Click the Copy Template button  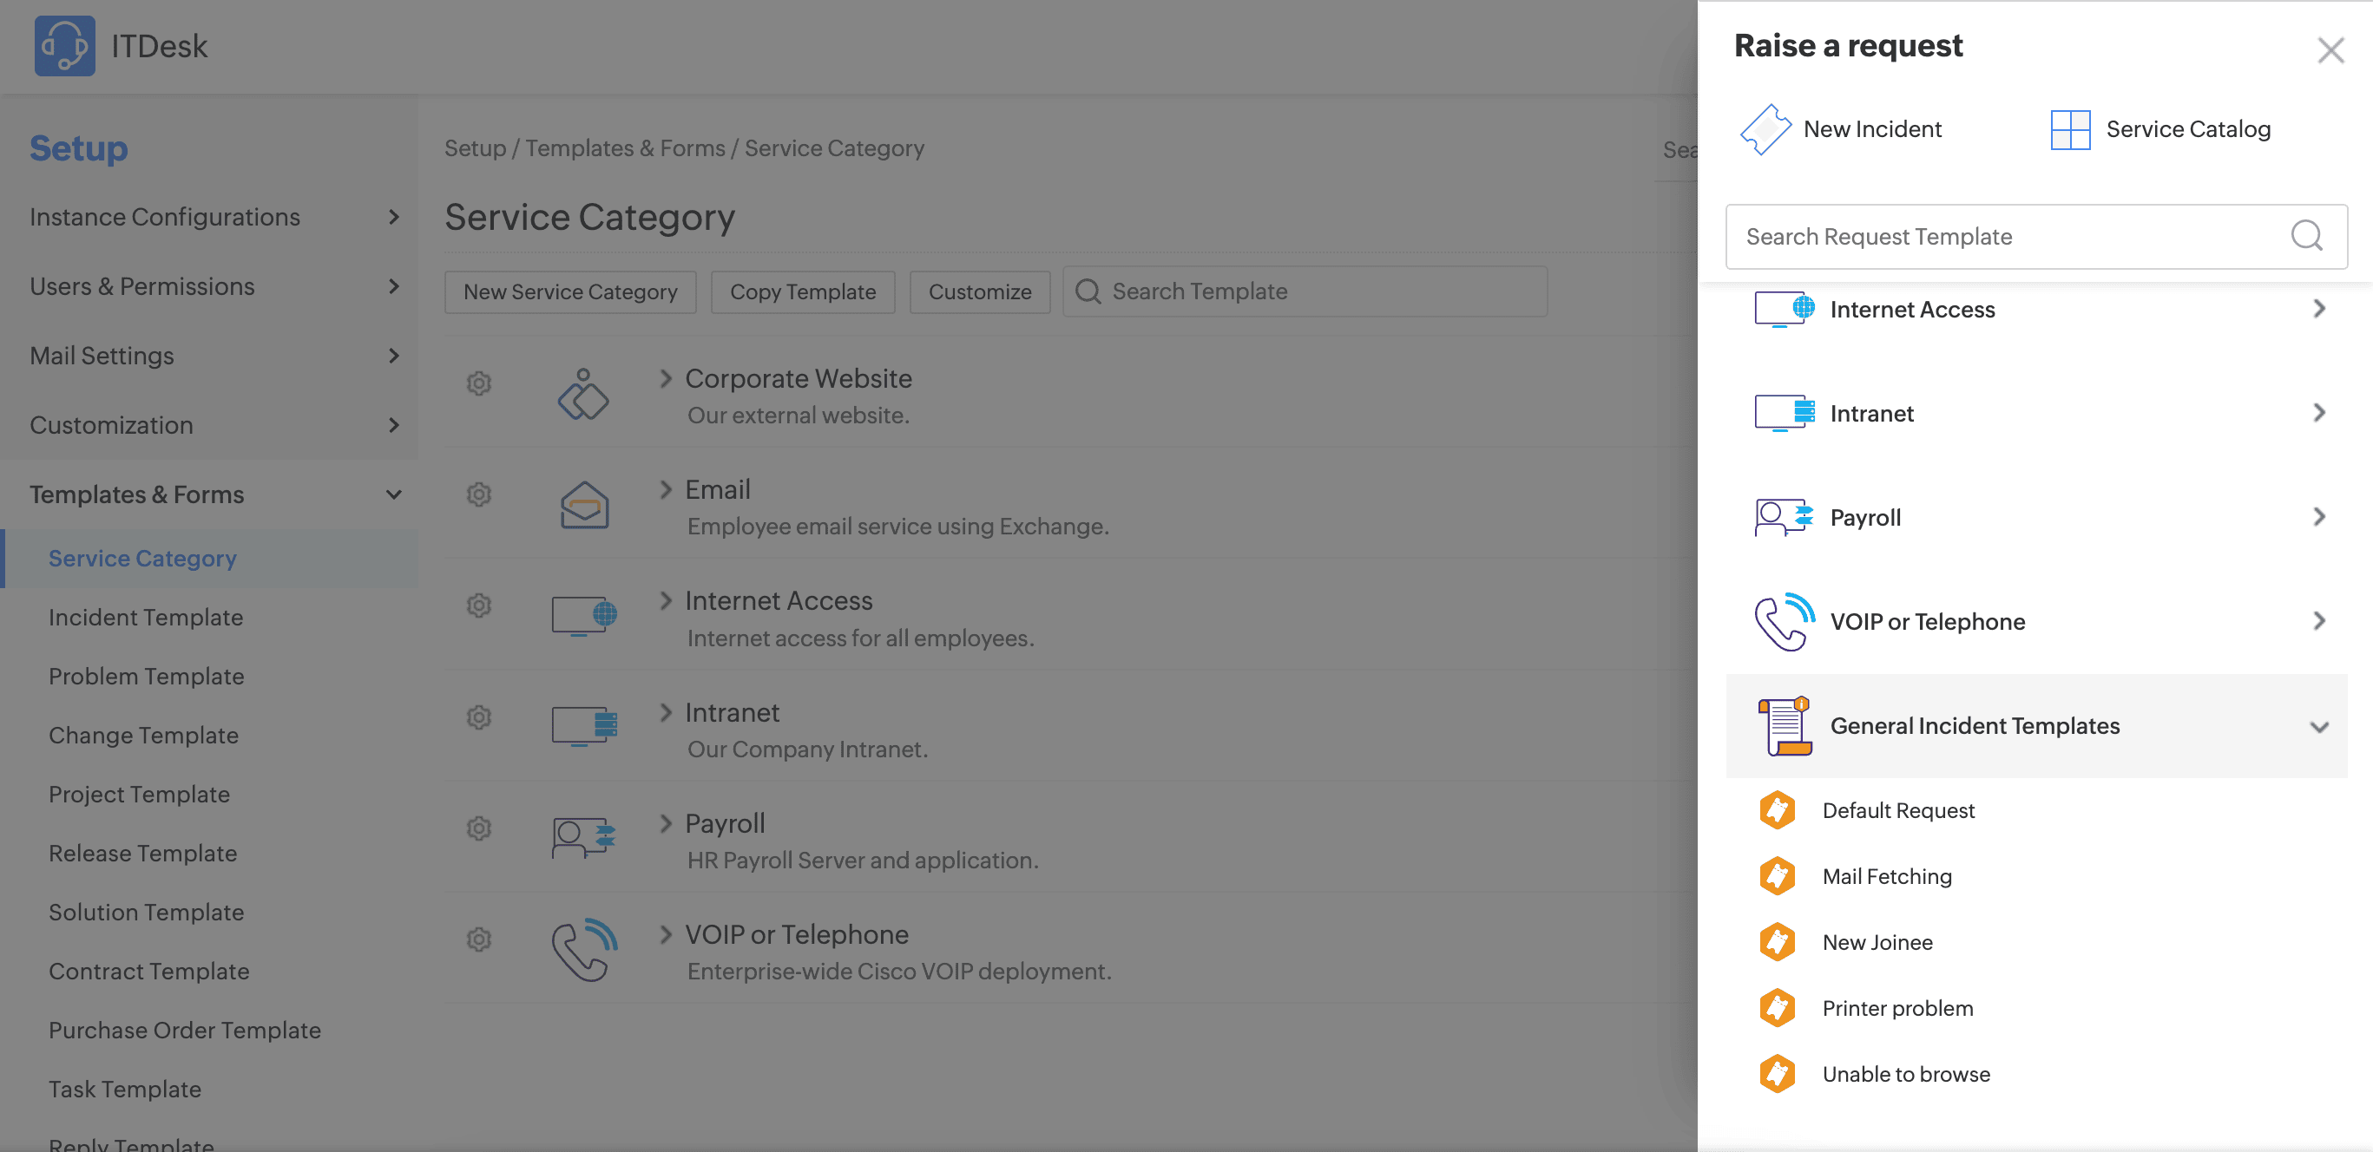point(802,291)
